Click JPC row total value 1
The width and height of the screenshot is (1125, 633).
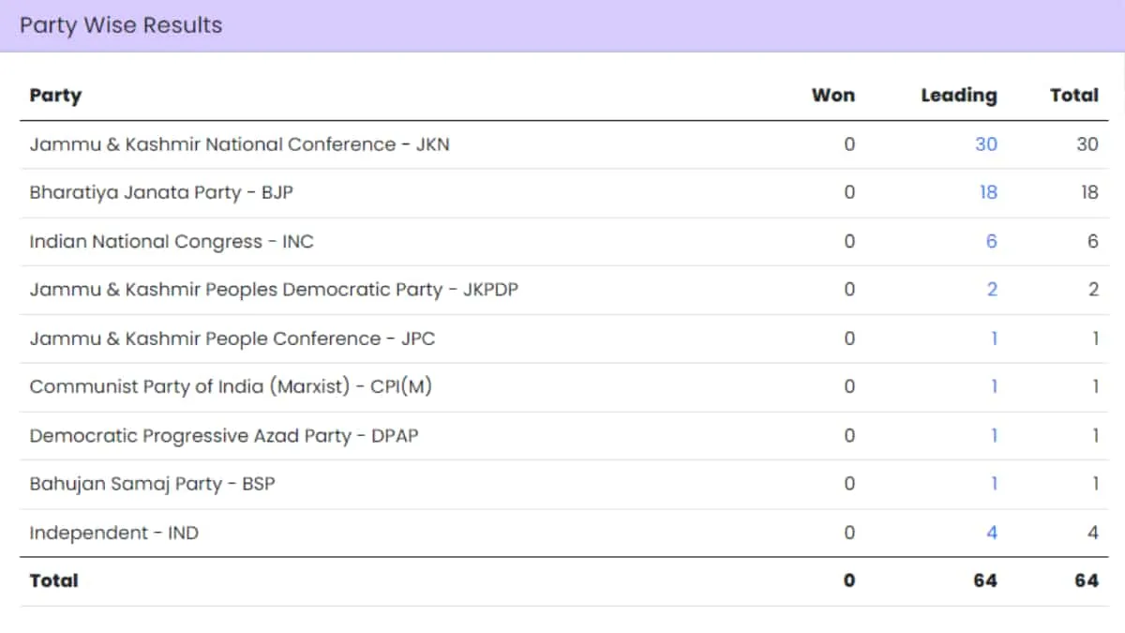(1094, 339)
